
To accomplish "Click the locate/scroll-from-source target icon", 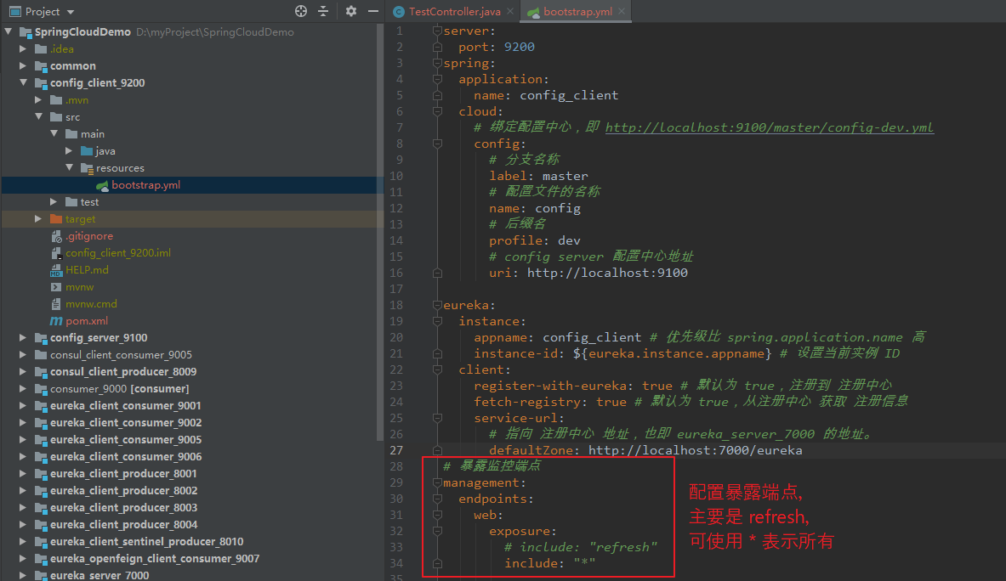I will coord(301,11).
